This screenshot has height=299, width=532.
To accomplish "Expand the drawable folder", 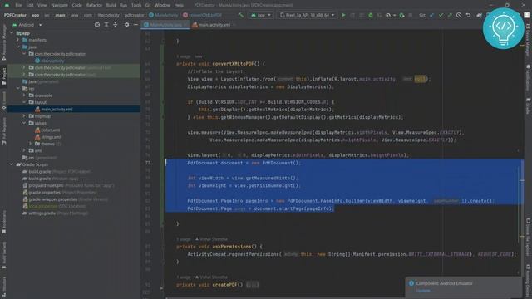I will tap(24, 96).
